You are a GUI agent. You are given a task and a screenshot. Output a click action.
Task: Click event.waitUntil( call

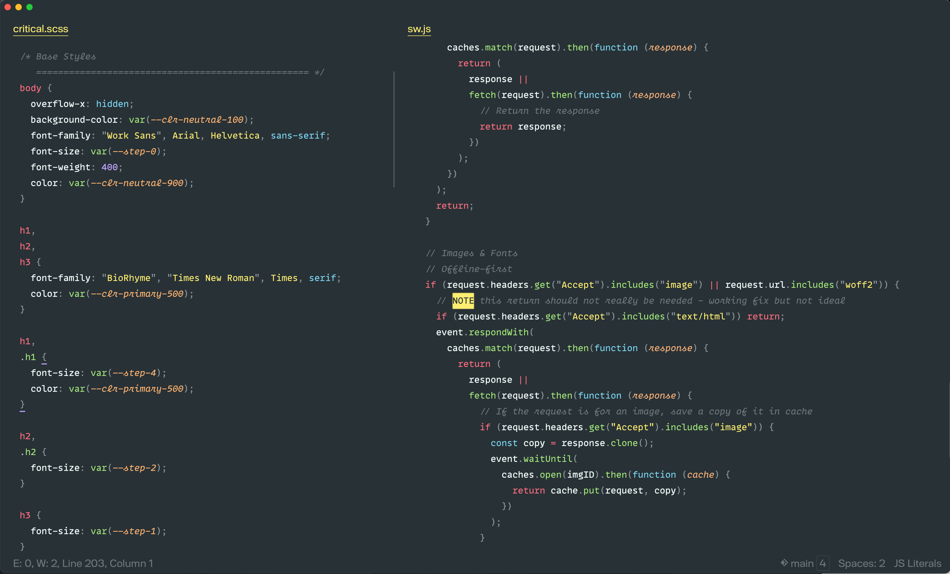(534, 459)
